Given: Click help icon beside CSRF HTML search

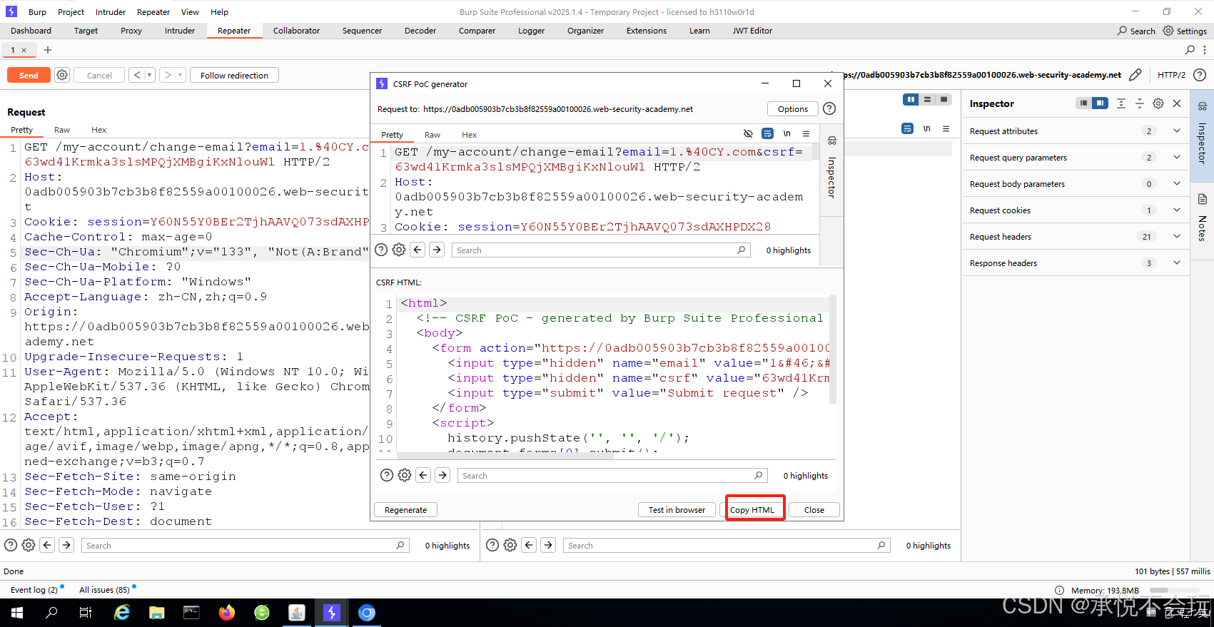Looking at the screenshot, I should click(386, 475).
